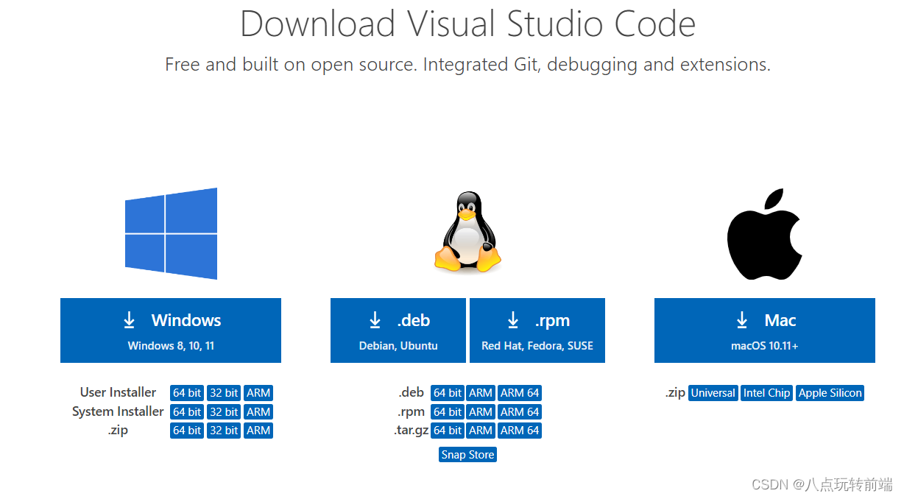Select Linux .deb ARM 64 link
Image resolution: width=904 pixels, height=499 pixels.
tap(520, 393)
